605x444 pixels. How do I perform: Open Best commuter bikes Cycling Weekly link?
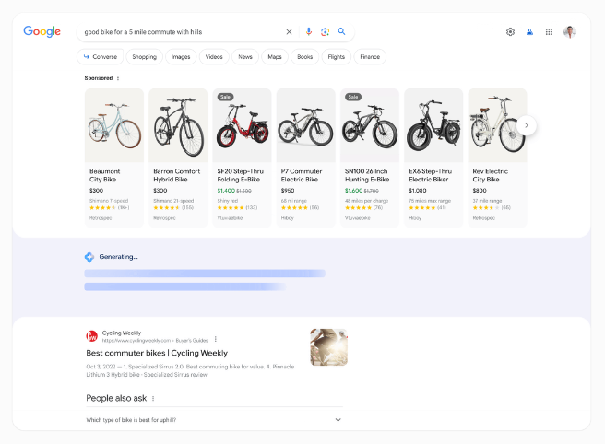click(157, 353)
